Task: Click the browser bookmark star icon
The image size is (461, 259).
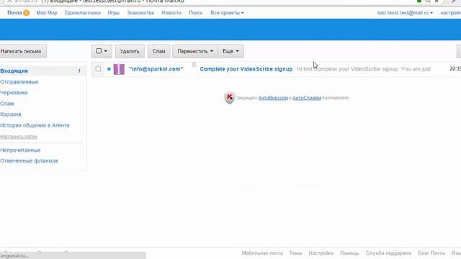Action: click(437, 1)
